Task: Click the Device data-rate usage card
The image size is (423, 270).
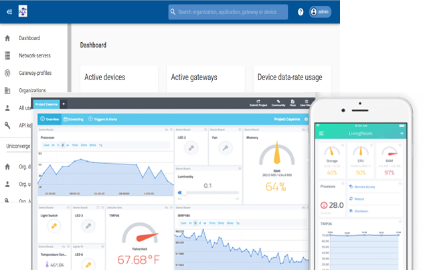Action: (x=292, y=79)
